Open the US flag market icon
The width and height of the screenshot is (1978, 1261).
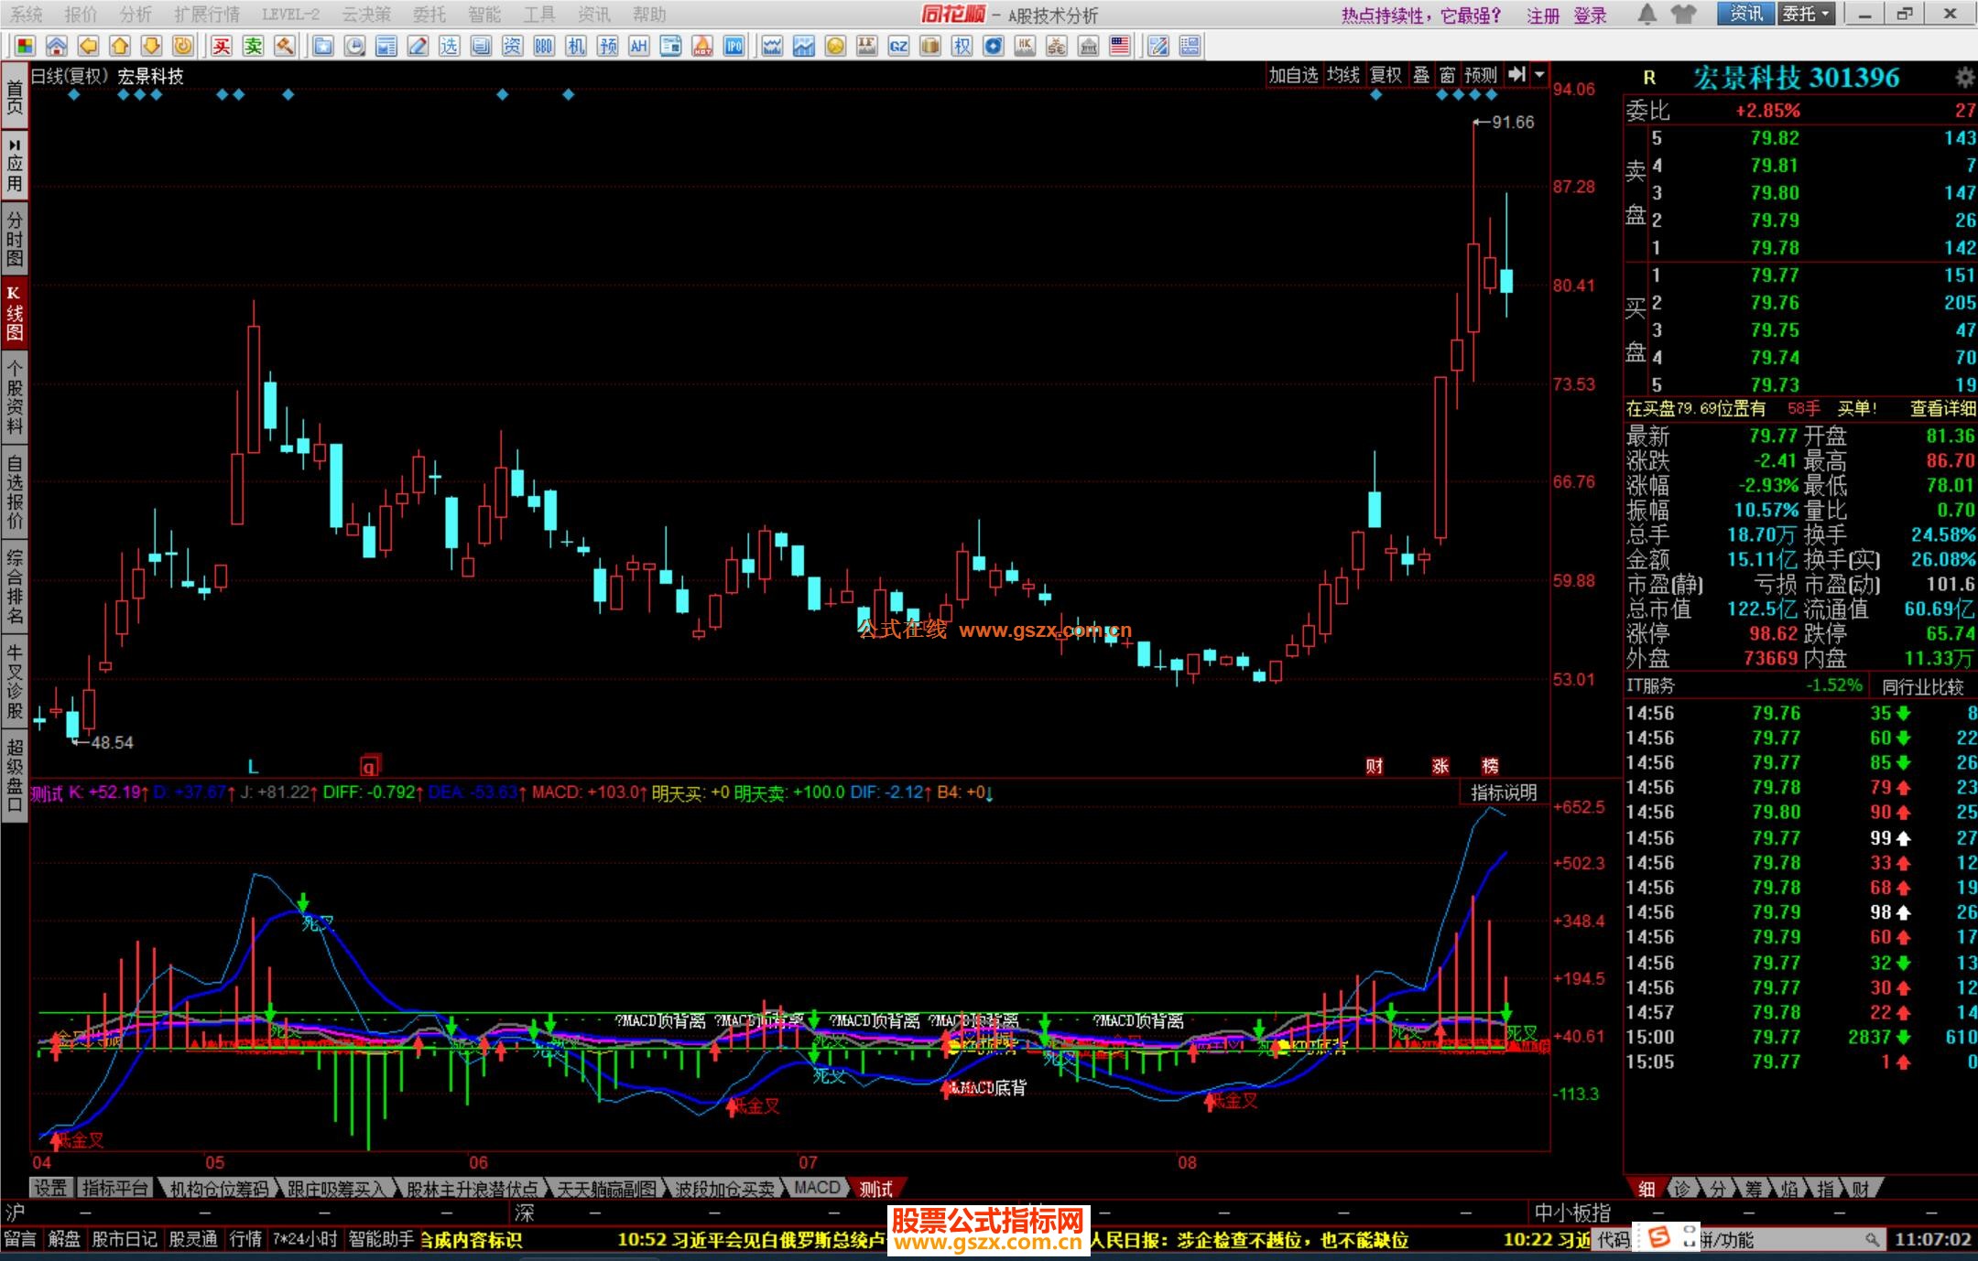coord(1119,46)
